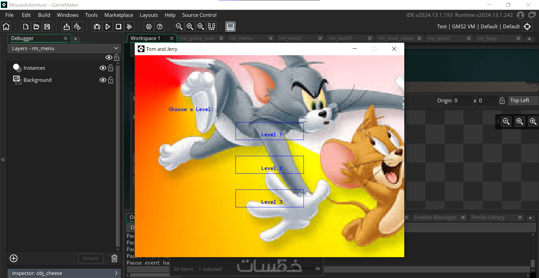Lock the Background layer
The height and width of the screenshot is (278, 539).
pos(111,80)
